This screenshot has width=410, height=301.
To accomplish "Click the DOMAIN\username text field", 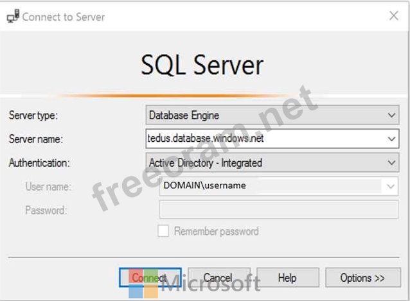I will tap(270, 186).
